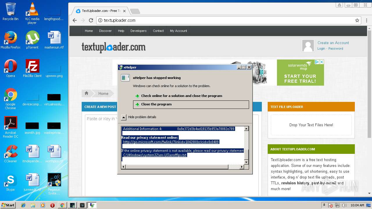Open Internet Explorer from taskbar
This screenshot has width=372, height=209.
pos(23,205)
